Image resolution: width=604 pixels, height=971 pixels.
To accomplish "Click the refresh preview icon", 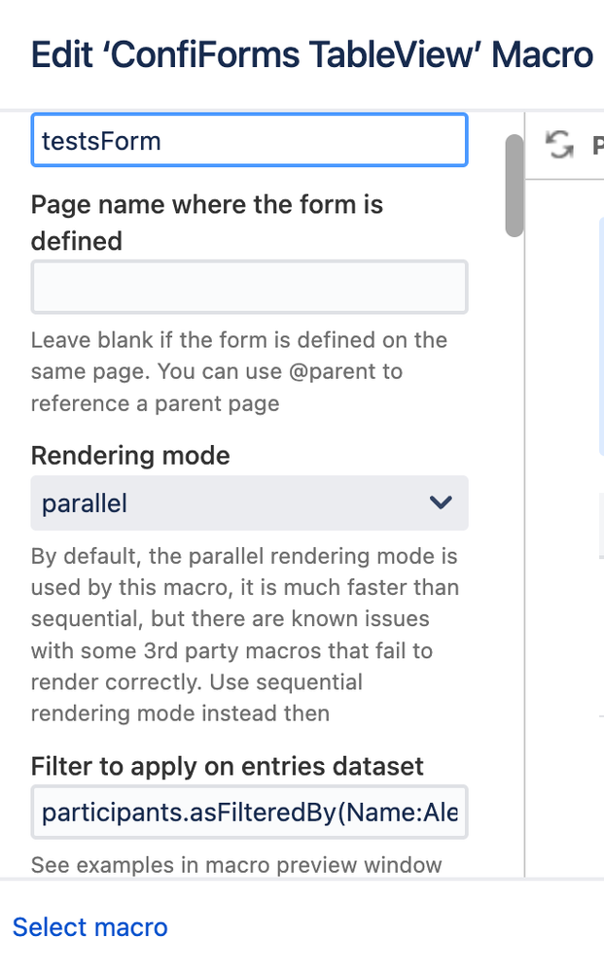I will (x=559, y=146).
